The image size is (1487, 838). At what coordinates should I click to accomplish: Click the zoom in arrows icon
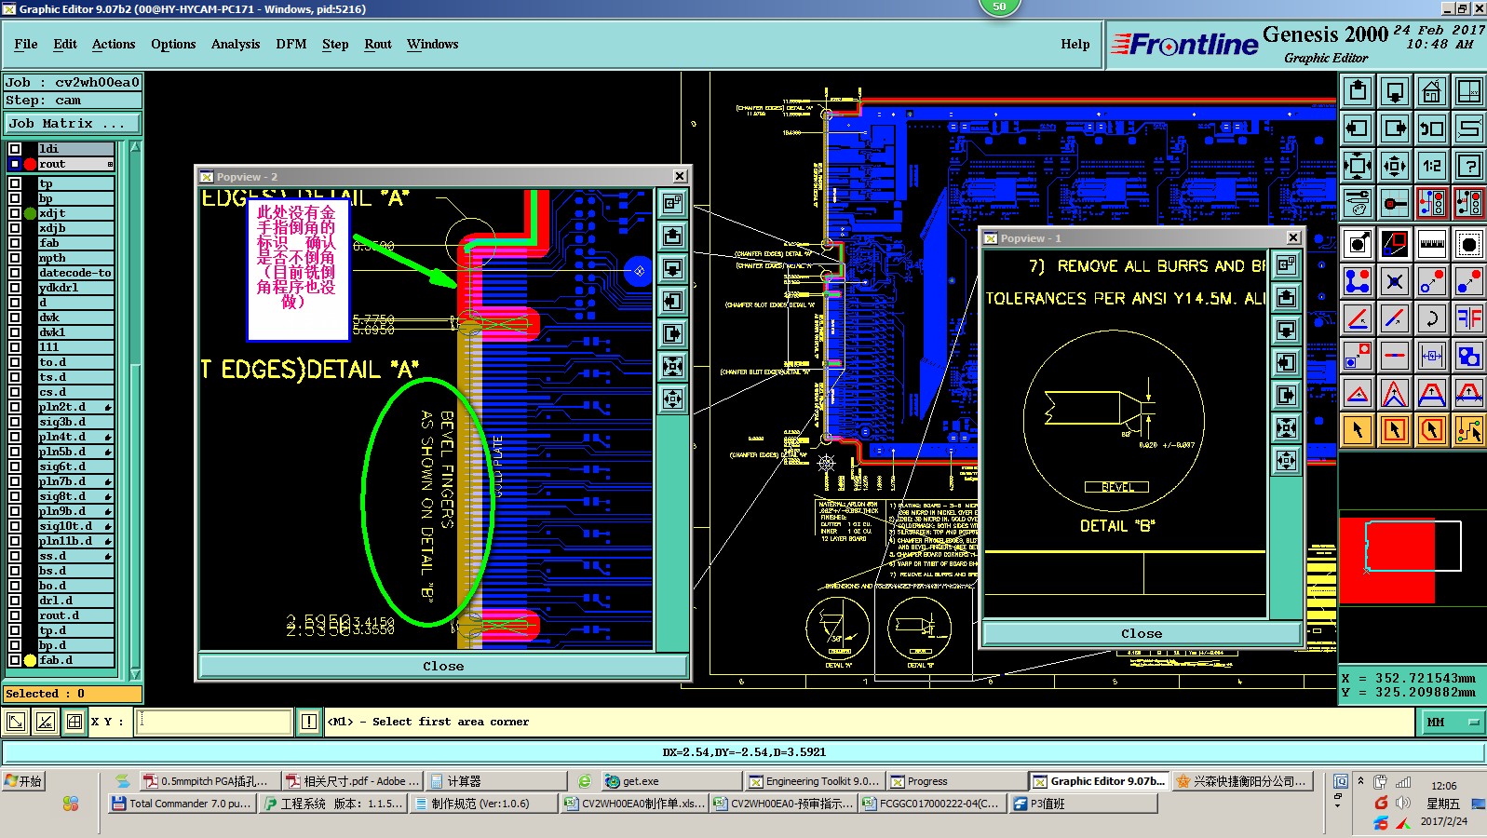1358,166
